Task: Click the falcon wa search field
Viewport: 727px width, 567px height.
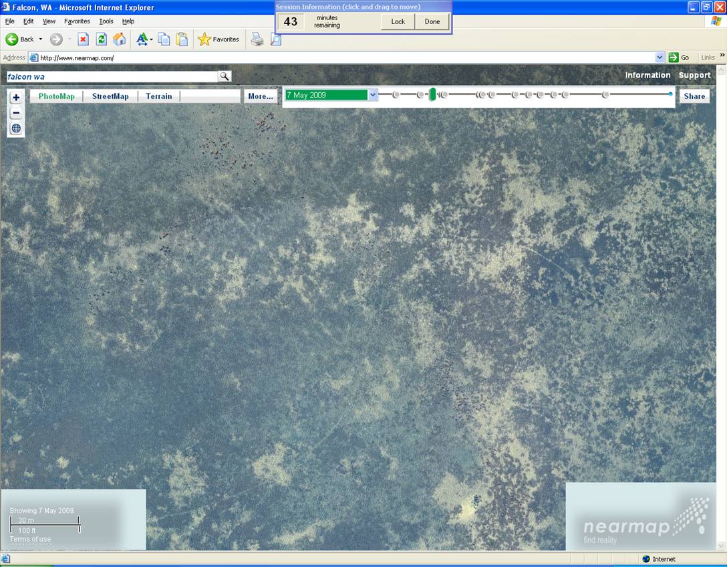Action: (x=110, y=76)
